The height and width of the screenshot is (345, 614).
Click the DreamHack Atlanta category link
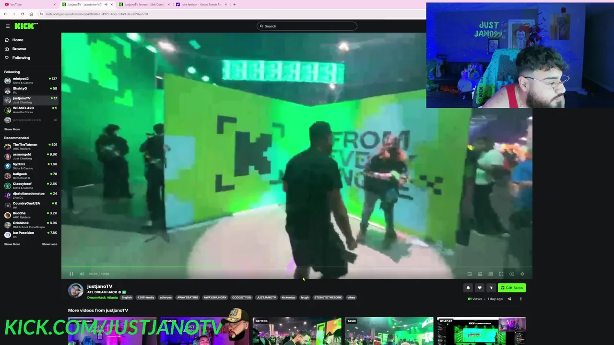pos(102,298)
